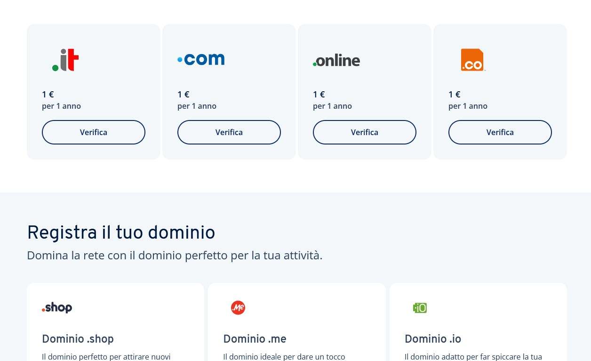Click the .it domain logo
591x361 pixels.
[65, 60]
